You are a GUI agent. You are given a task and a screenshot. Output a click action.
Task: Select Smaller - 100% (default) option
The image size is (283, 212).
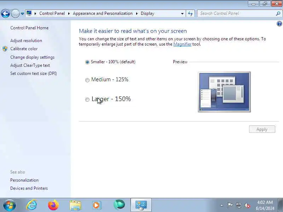(x=110, y=62)
